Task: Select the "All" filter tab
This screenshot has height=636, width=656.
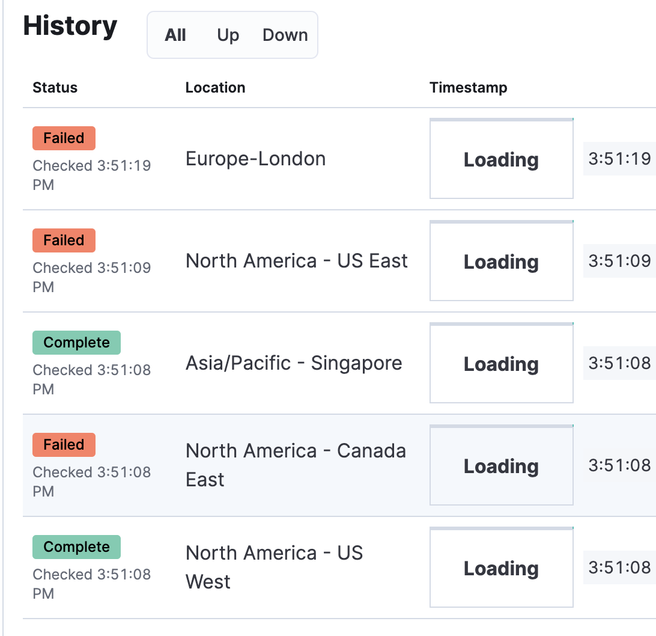Action: (x=175, y=35)
